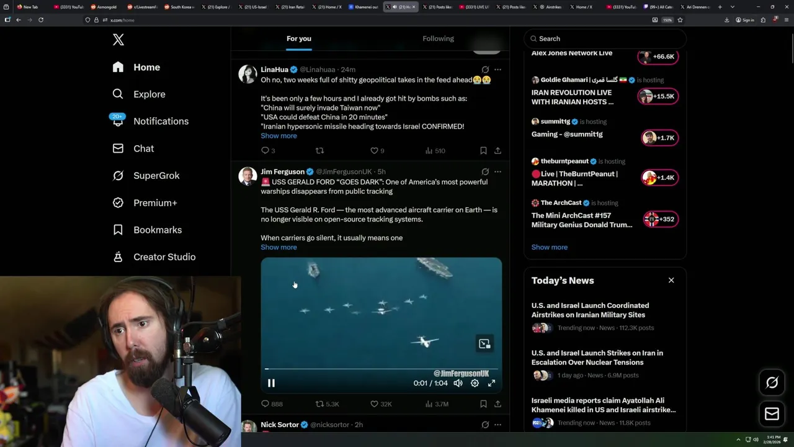Image resolution: width=794 pixels, height=447 pixels.
Task: Expand LinaHua's post with Show more
Action: click(279, 135)
